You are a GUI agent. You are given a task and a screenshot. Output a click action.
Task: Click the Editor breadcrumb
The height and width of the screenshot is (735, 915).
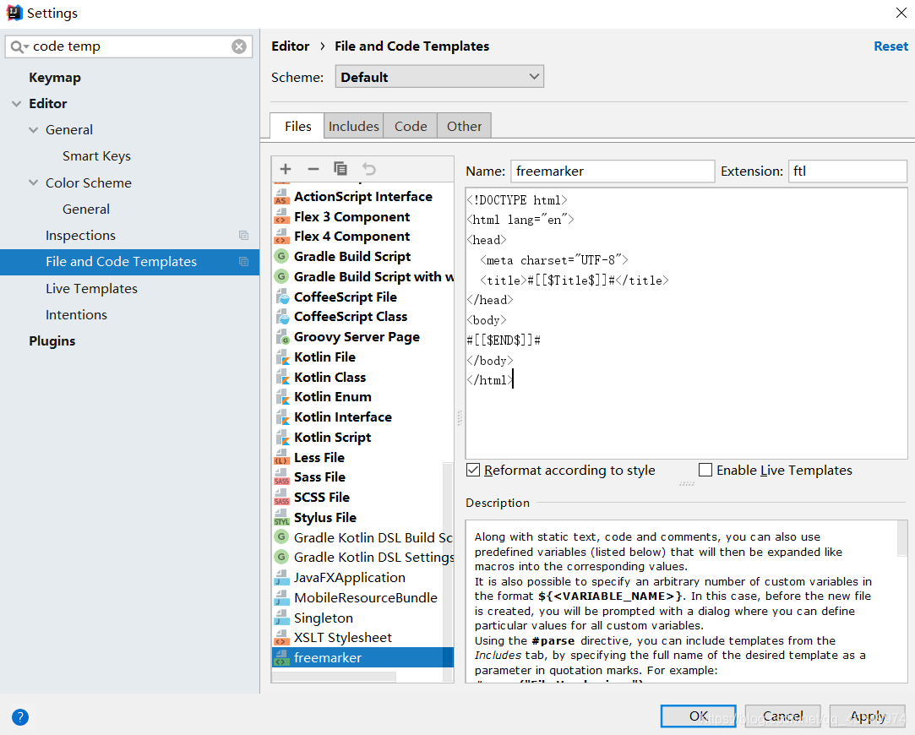(x=291, y=46)
